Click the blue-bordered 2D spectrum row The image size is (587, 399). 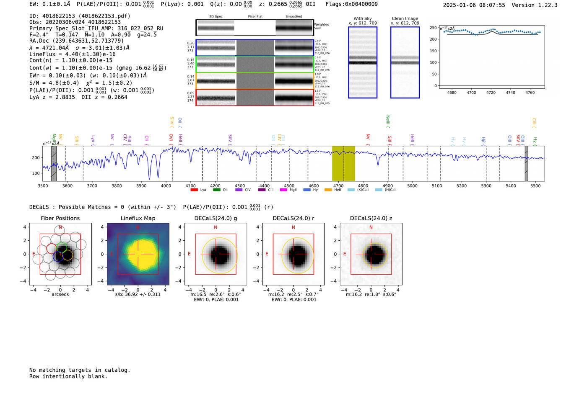pos(255,48)
